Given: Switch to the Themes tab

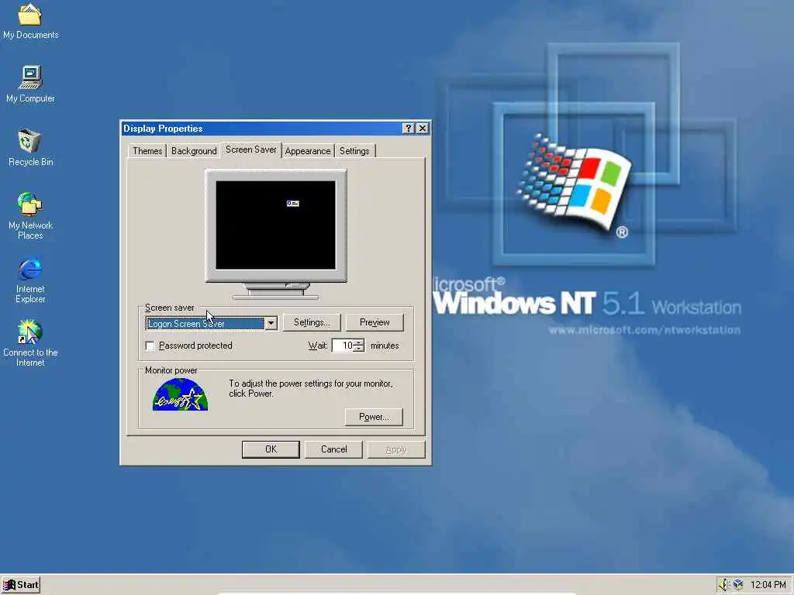Looking at the screenshot, I should point(147,151).
